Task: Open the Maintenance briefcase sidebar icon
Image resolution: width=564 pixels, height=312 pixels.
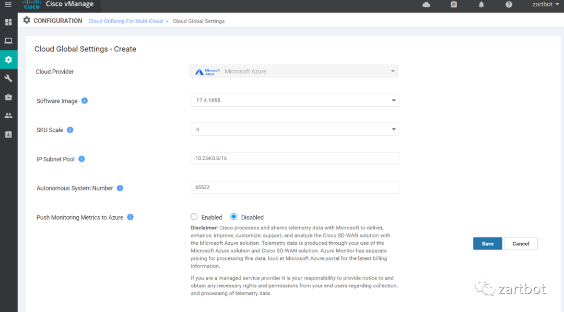Action: pyautogui.click(x=8, y=97)
